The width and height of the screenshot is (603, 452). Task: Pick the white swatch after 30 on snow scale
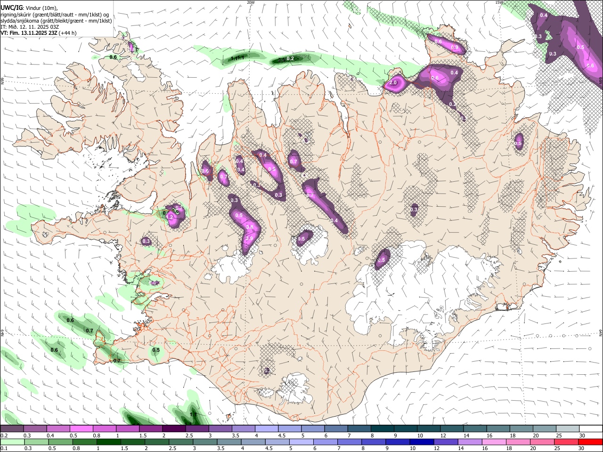click(x=591, y=429)
